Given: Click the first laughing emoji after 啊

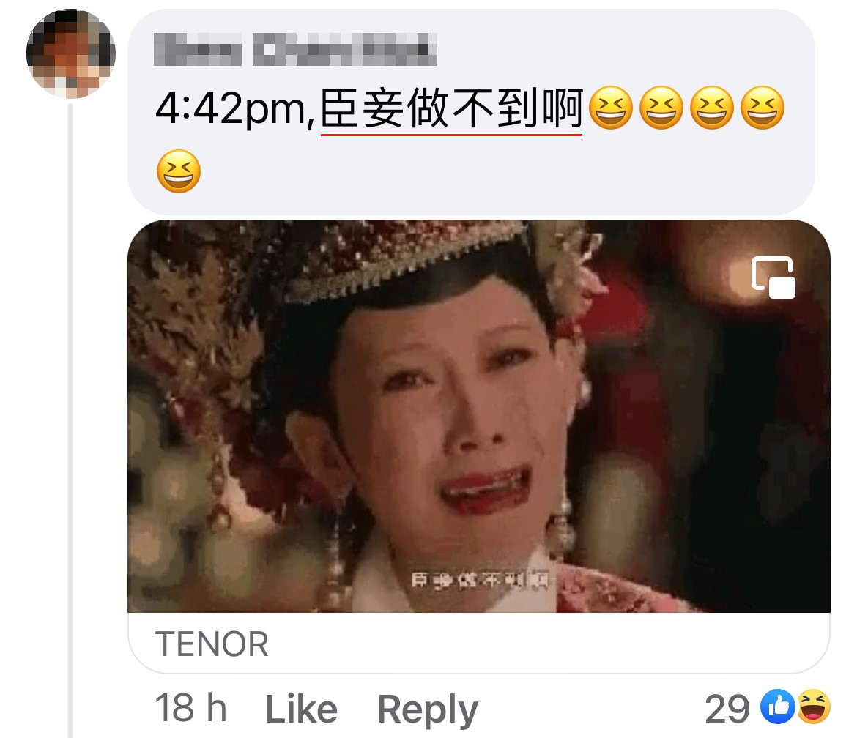Looking at the screenshot, I should [x=610, y=108].
